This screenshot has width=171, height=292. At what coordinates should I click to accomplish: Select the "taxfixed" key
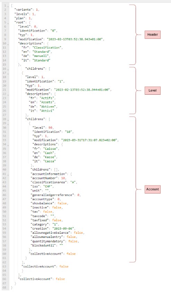point(40,220)
